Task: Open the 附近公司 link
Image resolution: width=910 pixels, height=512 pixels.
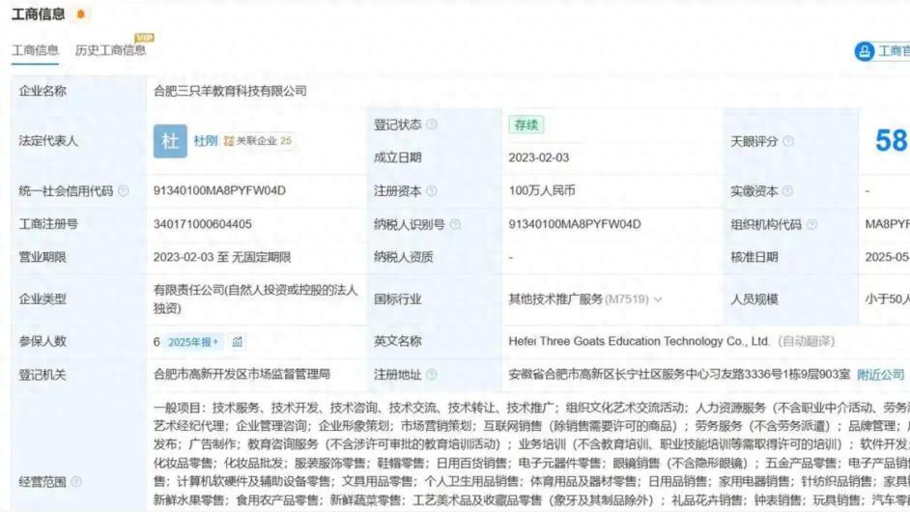Action: coord(880,375)
